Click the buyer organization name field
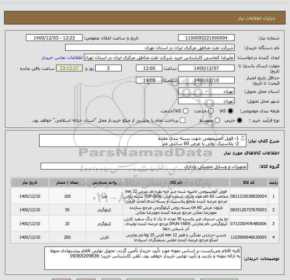The image size is (290, 280). 150,48
